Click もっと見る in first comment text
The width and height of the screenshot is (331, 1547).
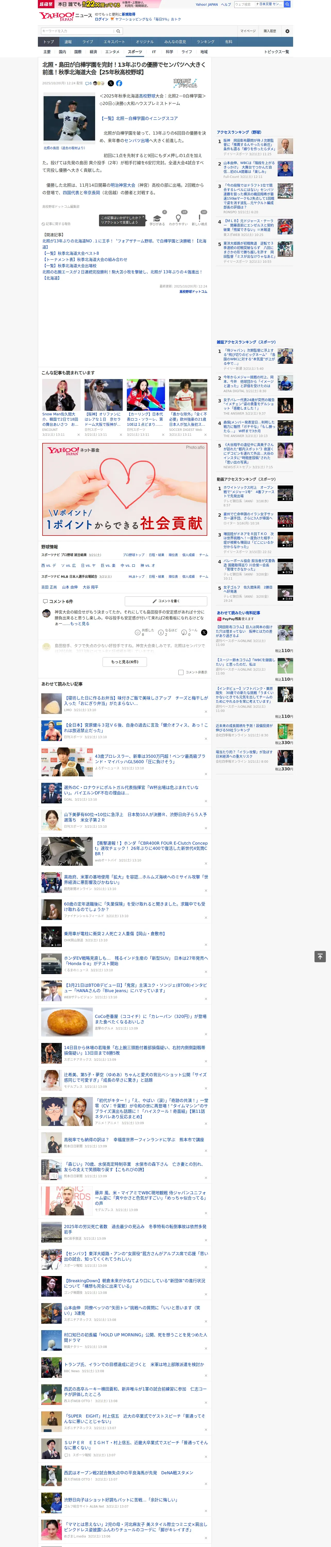tap(80, 623)
